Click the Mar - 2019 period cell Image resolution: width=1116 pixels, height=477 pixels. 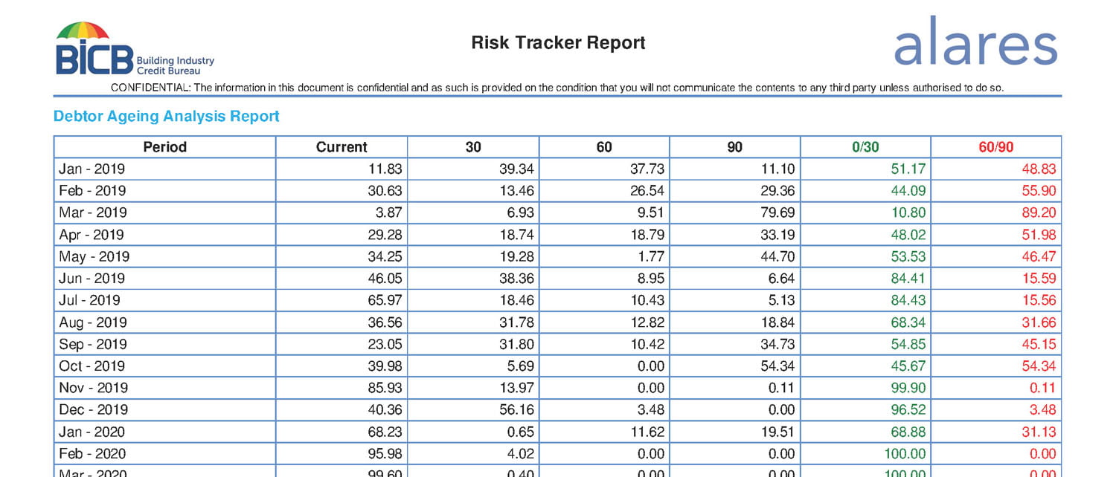click(x=93, y=212)
